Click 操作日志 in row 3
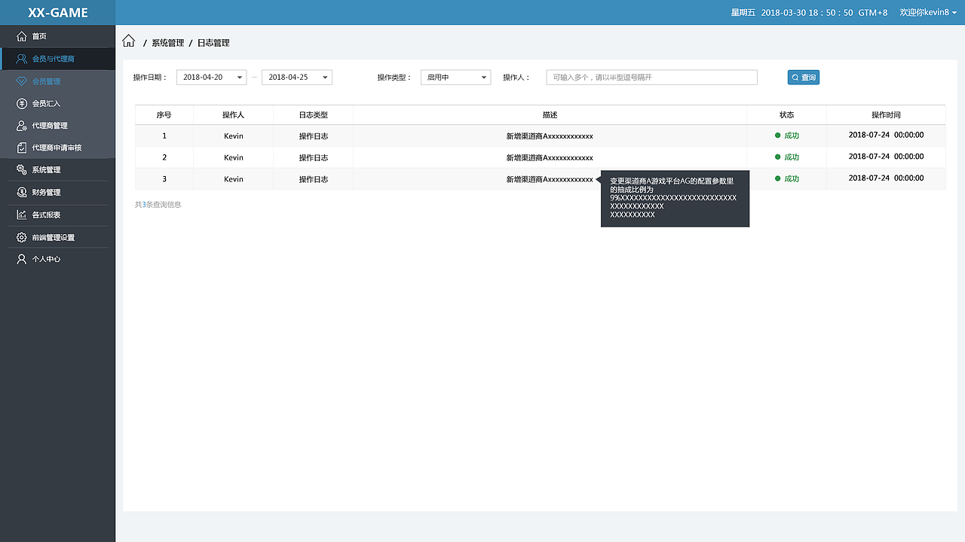 (314, 179)
